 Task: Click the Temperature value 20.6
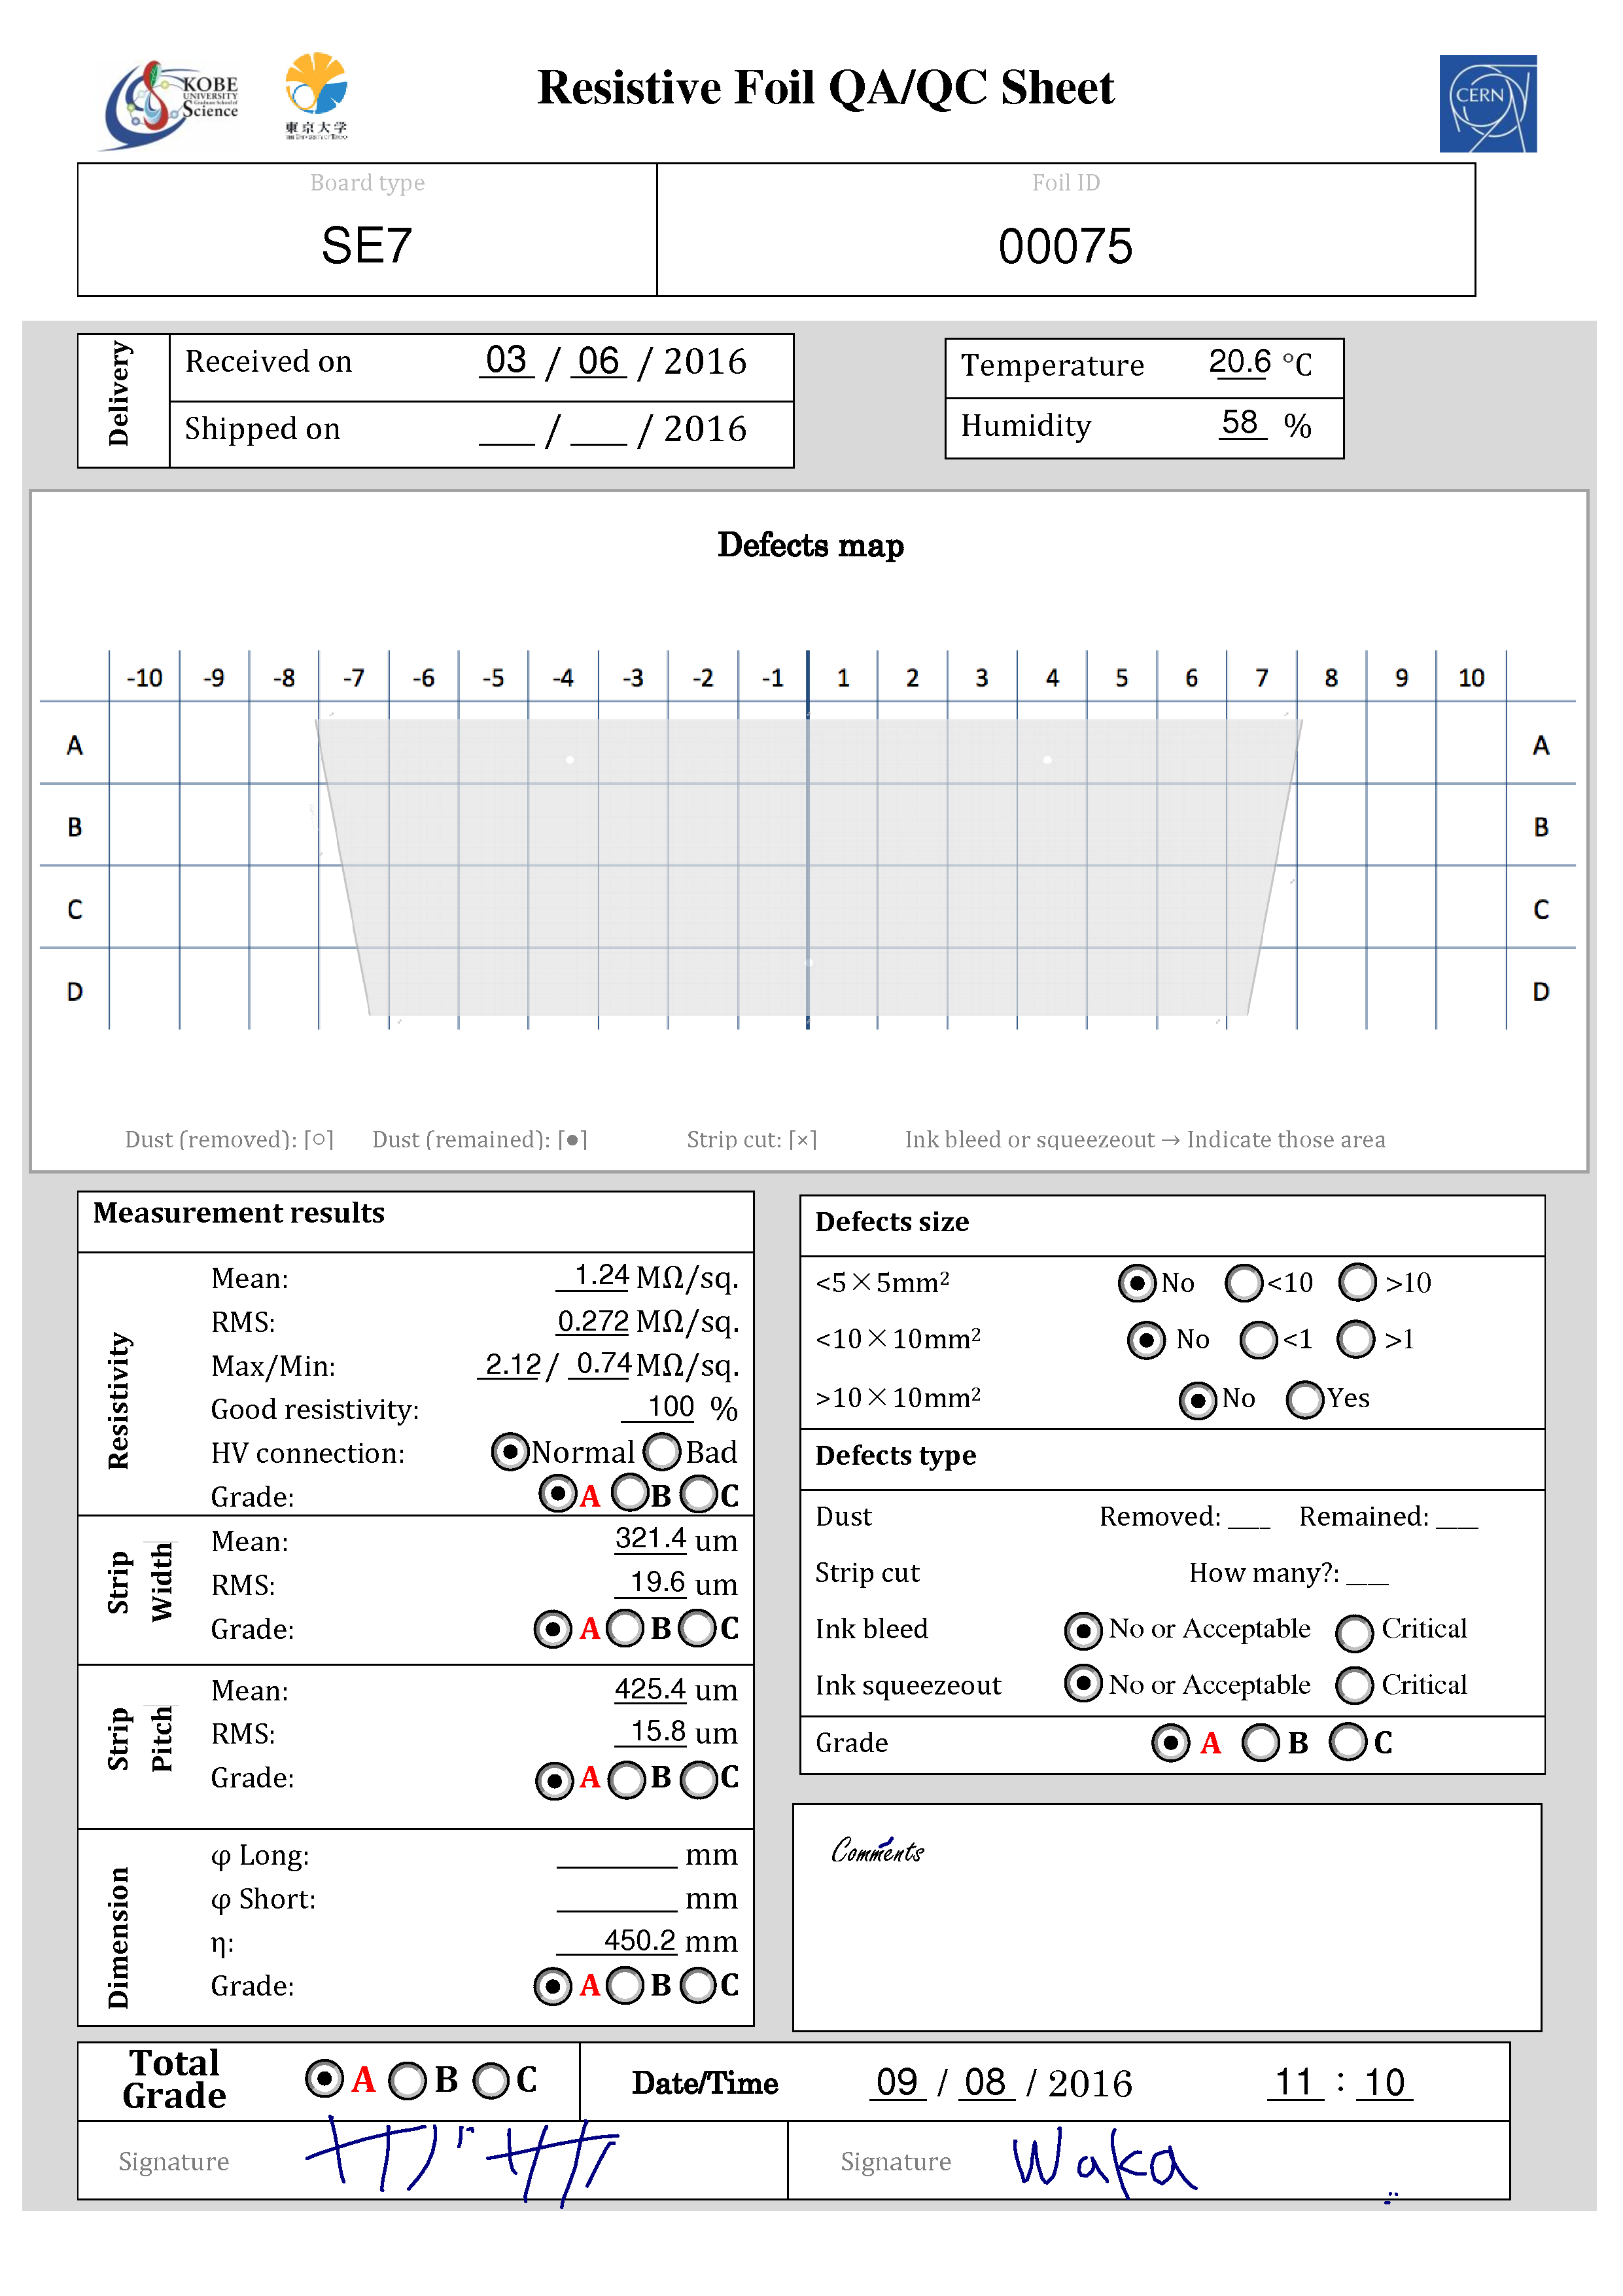pos(1239,361)
